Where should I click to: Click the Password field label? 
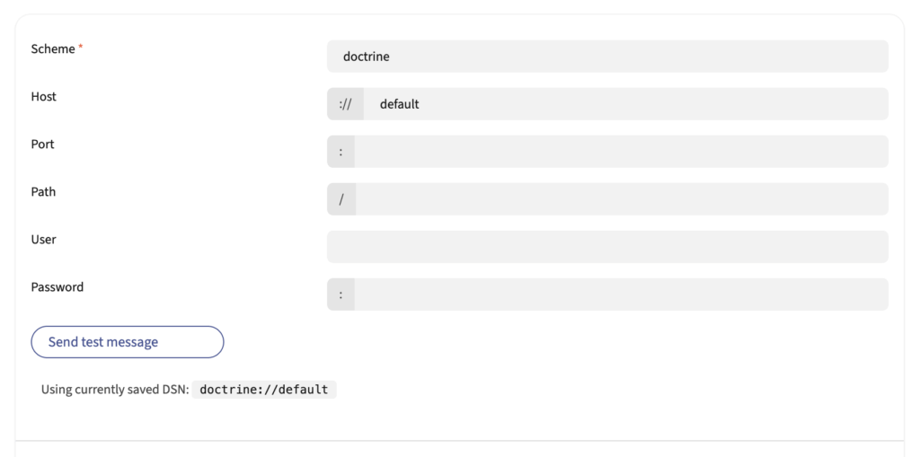pyautogui.click(x=57, y=287)
